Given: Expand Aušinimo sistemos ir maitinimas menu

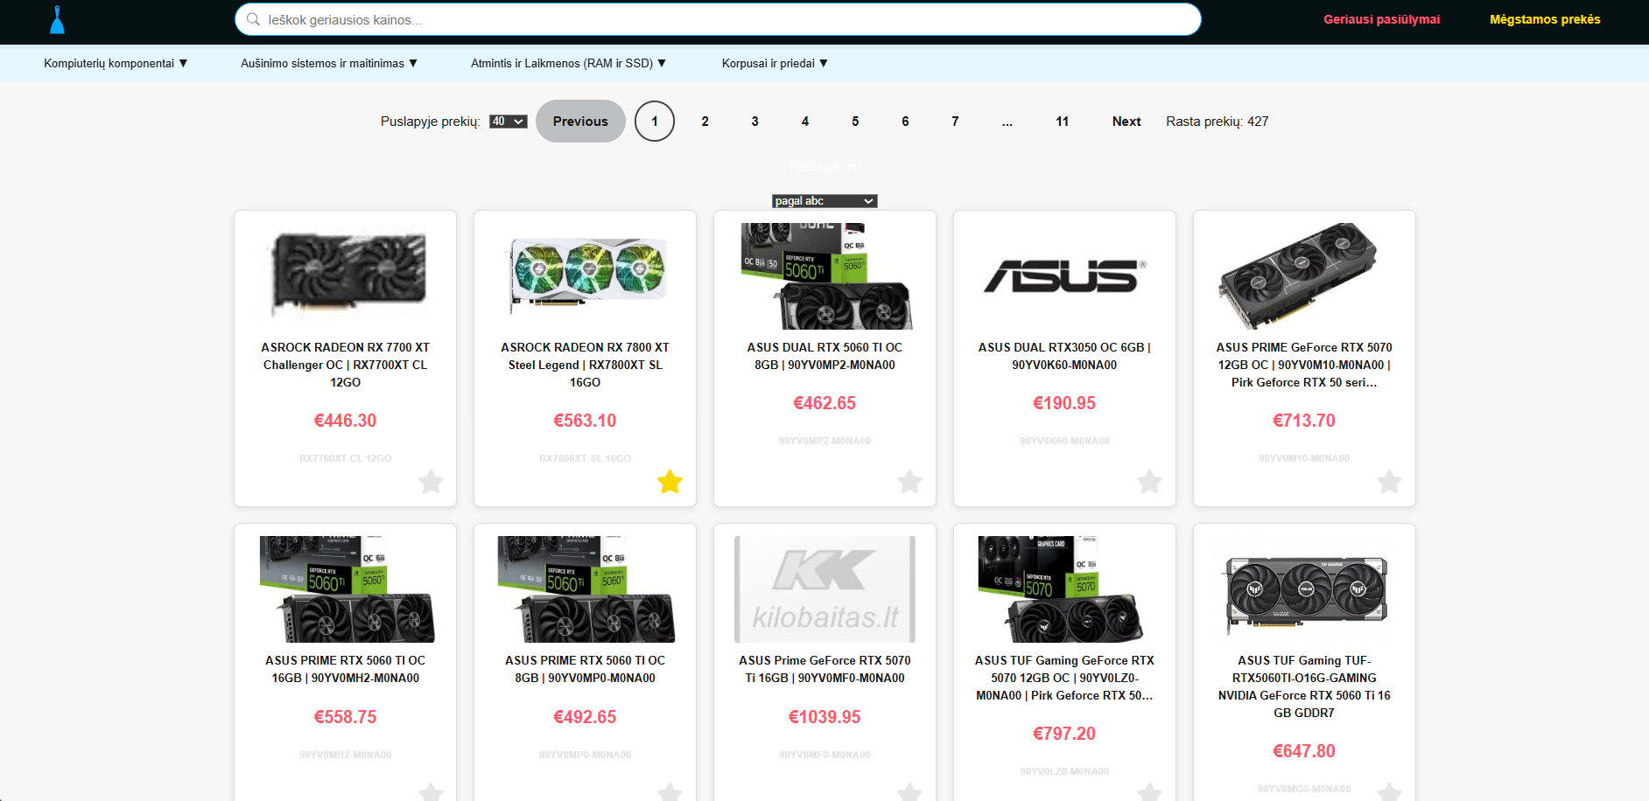Looking at the screenshot, I should click(329, 63).
